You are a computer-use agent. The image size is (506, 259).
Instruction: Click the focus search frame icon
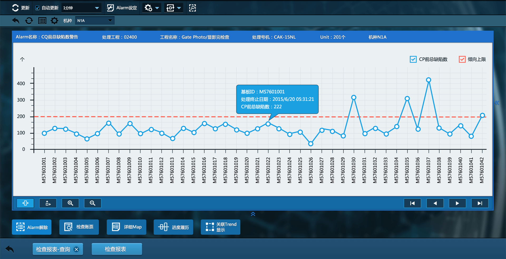[192, 8]
